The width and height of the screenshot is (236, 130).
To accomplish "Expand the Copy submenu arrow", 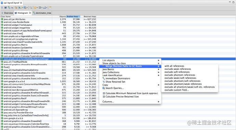I will pos(158,85).
